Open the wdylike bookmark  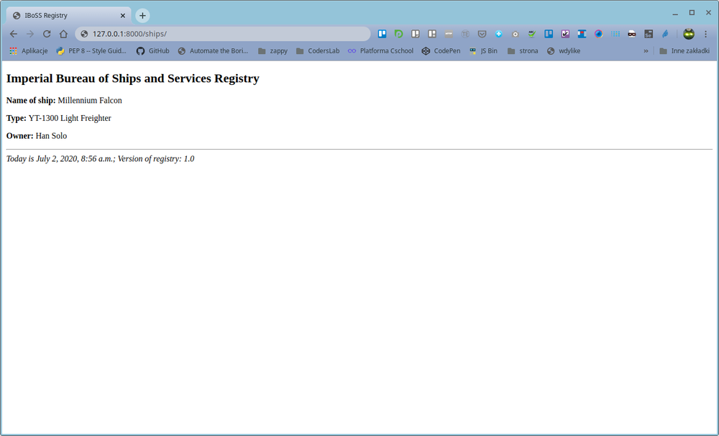coord(564,51)
